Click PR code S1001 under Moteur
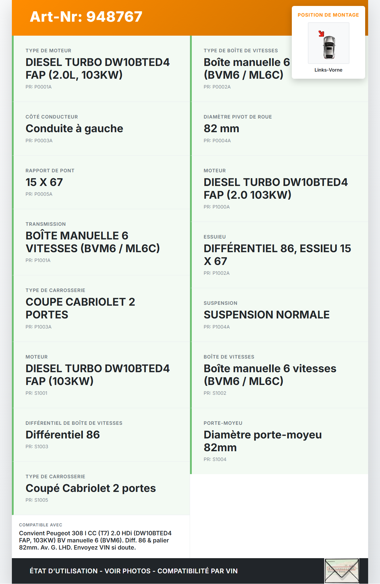This screenshot has height=584, width=380. (x=37, y=393)
